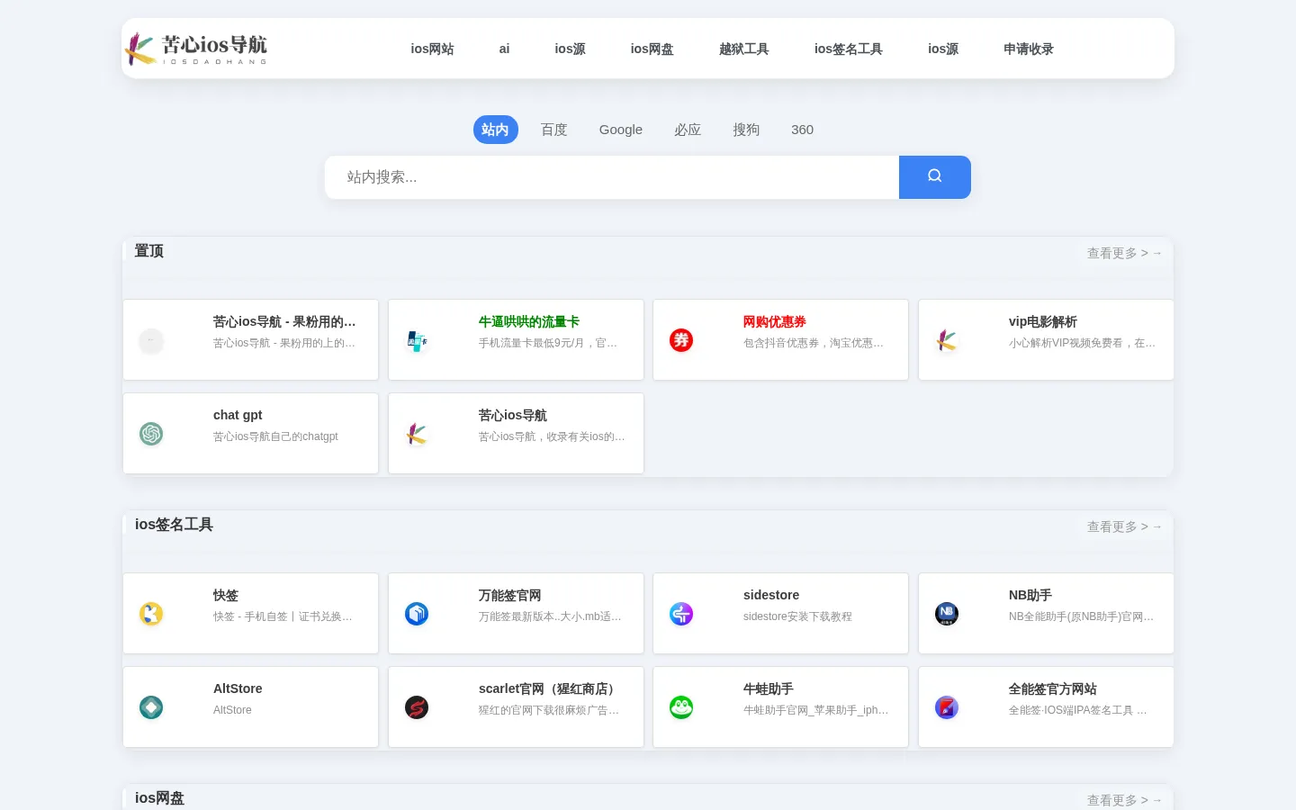The height and width of the screenshot is (810, 1296).
Task: Click description 手机流量卡最低9元/月
Action: tap(548, 343)
